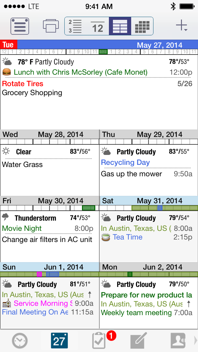The image size is (198, 352).
Task: Open the notes pencil icon
Action: 139,341
